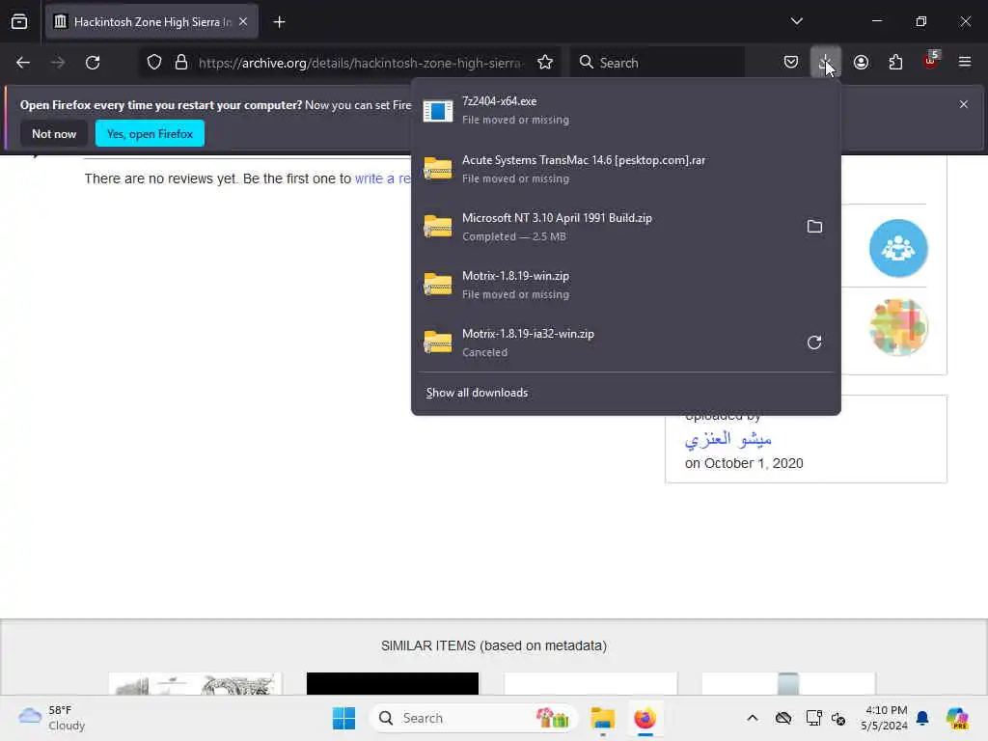Show Microsoft NT 3.10 zip in folder
Screen dimensions: 988x741
click(814, 226)
